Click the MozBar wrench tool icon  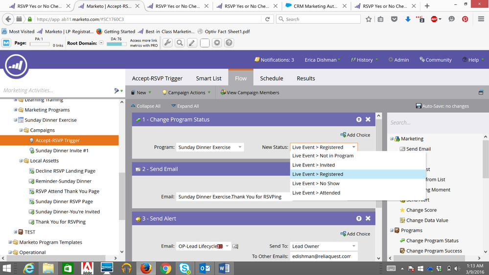pos(167,43)
